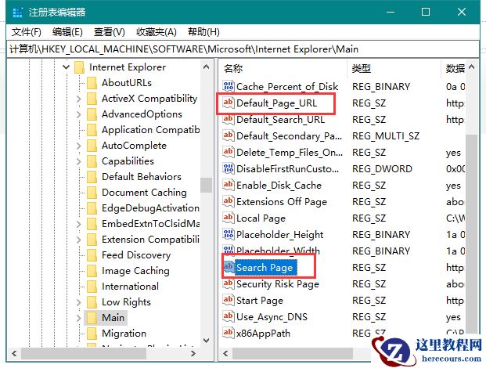486x368 pixels.
Task: Click the Default_Search_URL string value icon
Action: pos(228,119)
